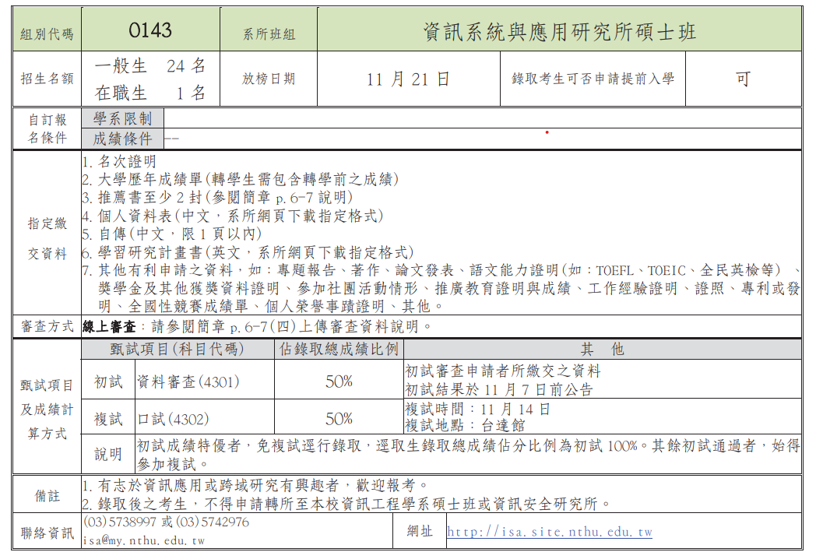Click the 錄取考生可否申請提前入學 label
The width and height of the screenshot is (816, 559).
593,79
